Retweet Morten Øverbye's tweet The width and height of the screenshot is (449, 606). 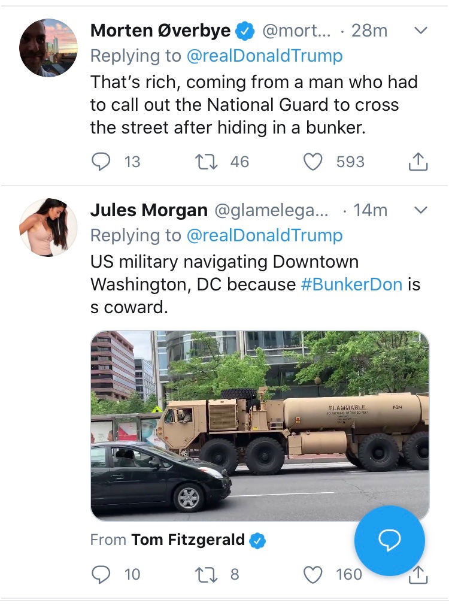point(207,162)
